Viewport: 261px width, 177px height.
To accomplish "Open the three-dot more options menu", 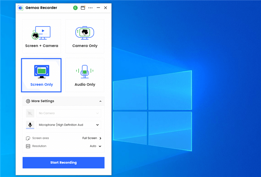I will pyautogui.click(x=90, y=8).
